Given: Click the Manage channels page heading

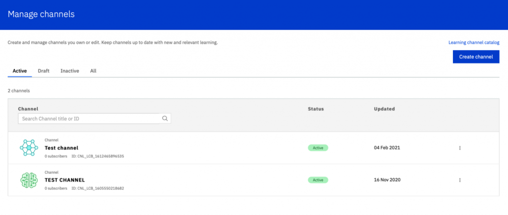Looking at the screenshot, I should pyautogui.click(x=41, y=14).
